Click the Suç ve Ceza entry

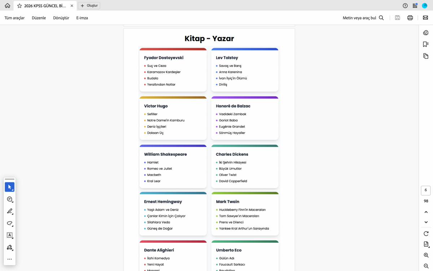(157, 66)
